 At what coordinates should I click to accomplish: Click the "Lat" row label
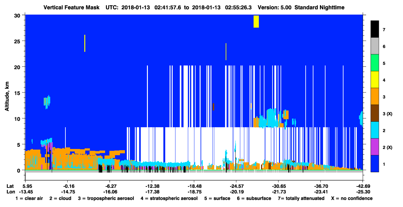click(x=10, y=186)
